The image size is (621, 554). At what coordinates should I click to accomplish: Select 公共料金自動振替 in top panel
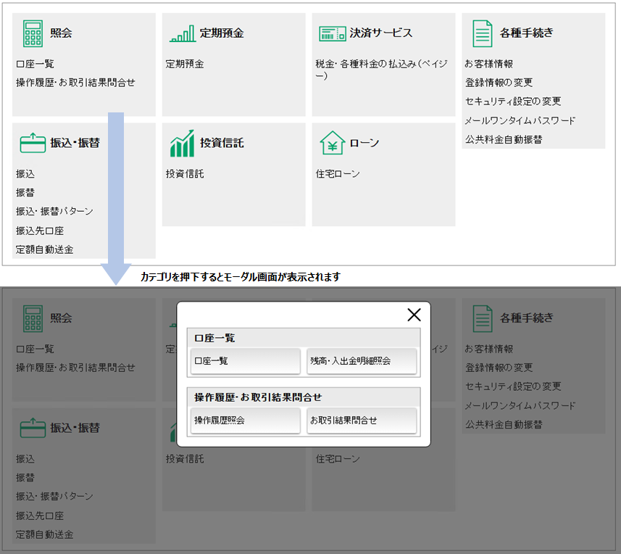coord(504,139)
